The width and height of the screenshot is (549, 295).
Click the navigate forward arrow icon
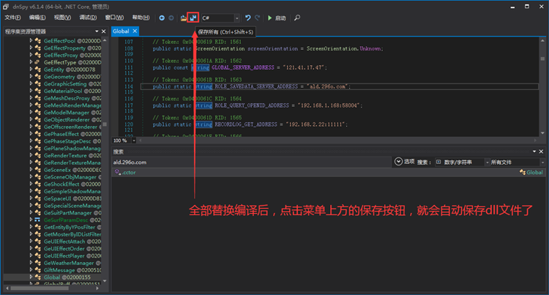(x=171, y=17)
